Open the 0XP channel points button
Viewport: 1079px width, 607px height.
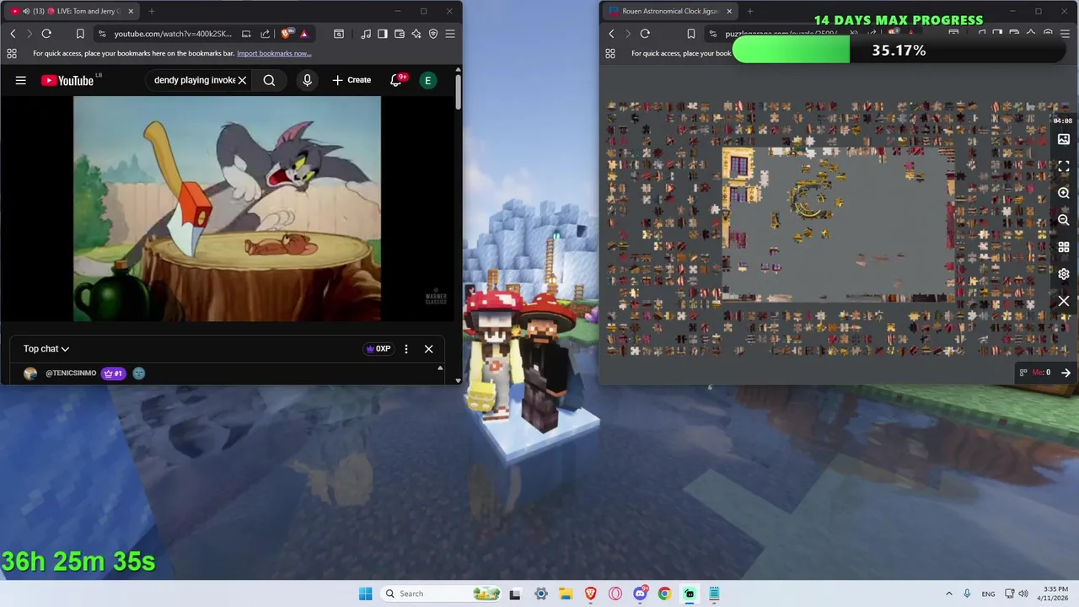(378, 348)
